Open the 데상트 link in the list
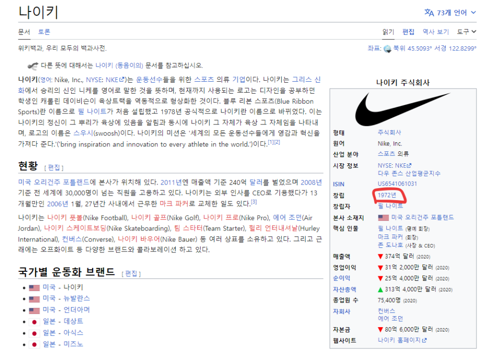Image resolution: width=481 pixels, height=352 pixels. (73, 321)
